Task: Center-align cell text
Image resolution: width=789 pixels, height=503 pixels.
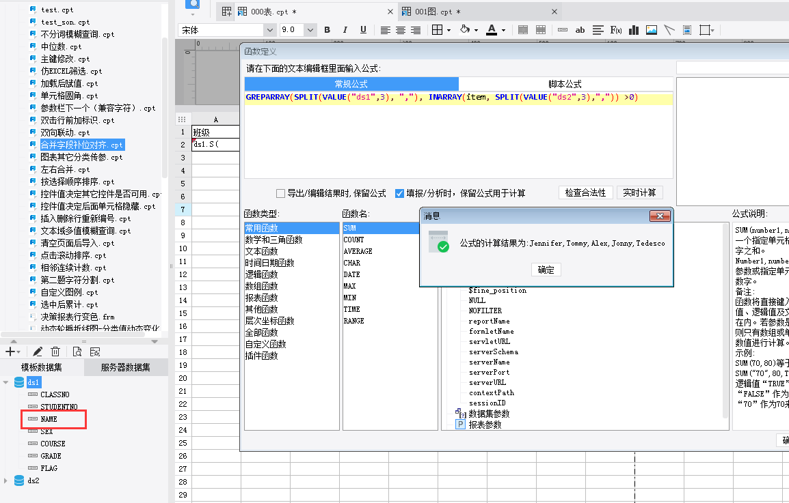Action: click(401, 30)
